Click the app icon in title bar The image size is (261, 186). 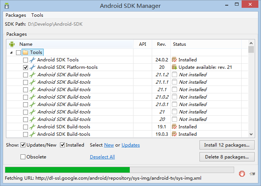coord(7,6)
